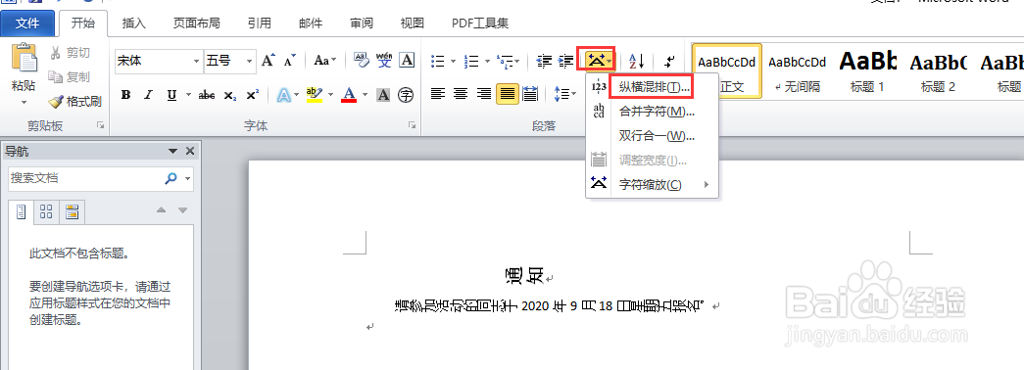
Task: Click the Phonetic Guide (wén) icon
Action: pos(385,61)
